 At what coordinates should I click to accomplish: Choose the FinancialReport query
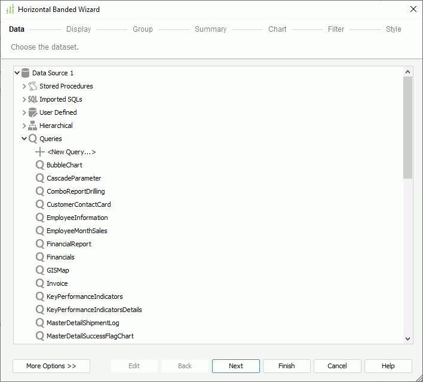[69, 244]
